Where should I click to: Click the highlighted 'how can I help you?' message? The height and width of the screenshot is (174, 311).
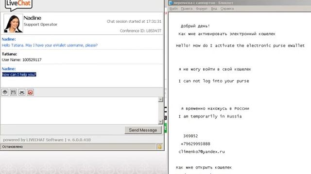click(x=19, y=74)
